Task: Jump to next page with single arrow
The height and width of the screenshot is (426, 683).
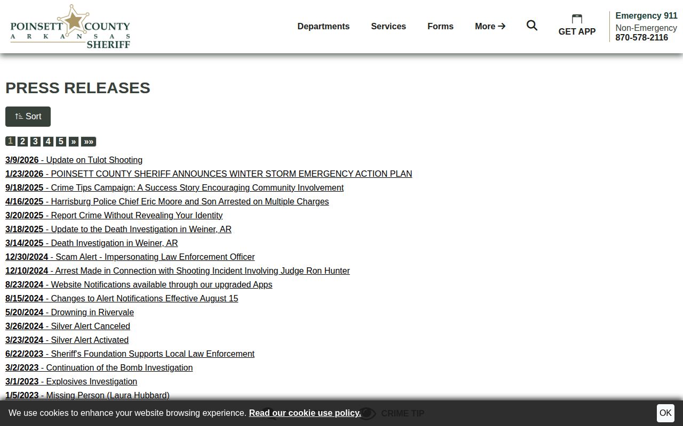Action: click(x=74, y=141)
